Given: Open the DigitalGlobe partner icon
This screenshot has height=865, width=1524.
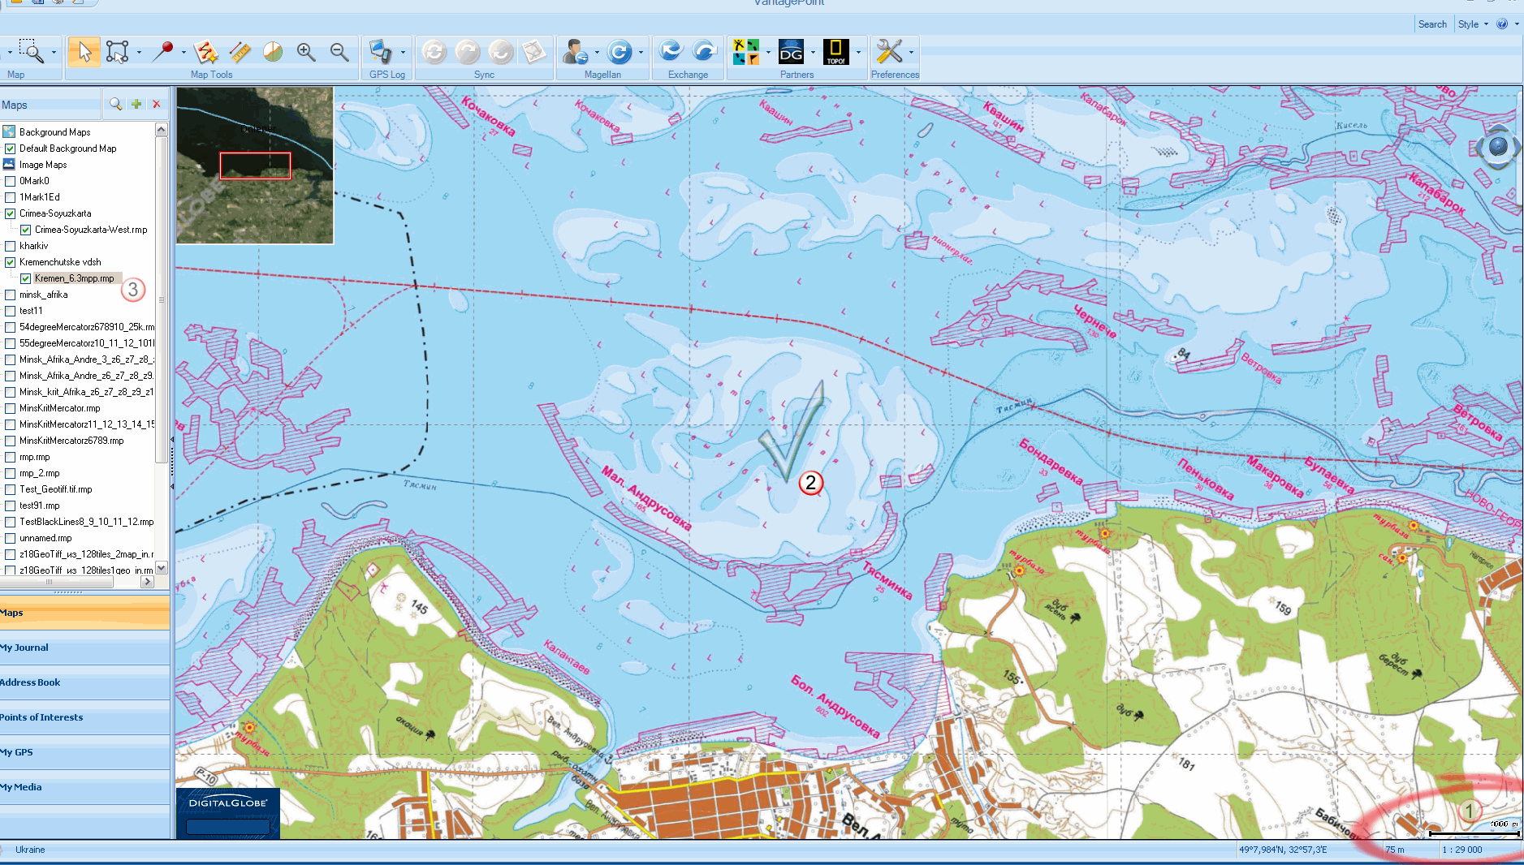Looking at the screenshot, I should click(x=791, y=53).
